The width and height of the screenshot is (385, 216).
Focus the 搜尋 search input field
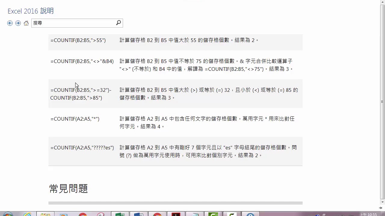(73, 23)
